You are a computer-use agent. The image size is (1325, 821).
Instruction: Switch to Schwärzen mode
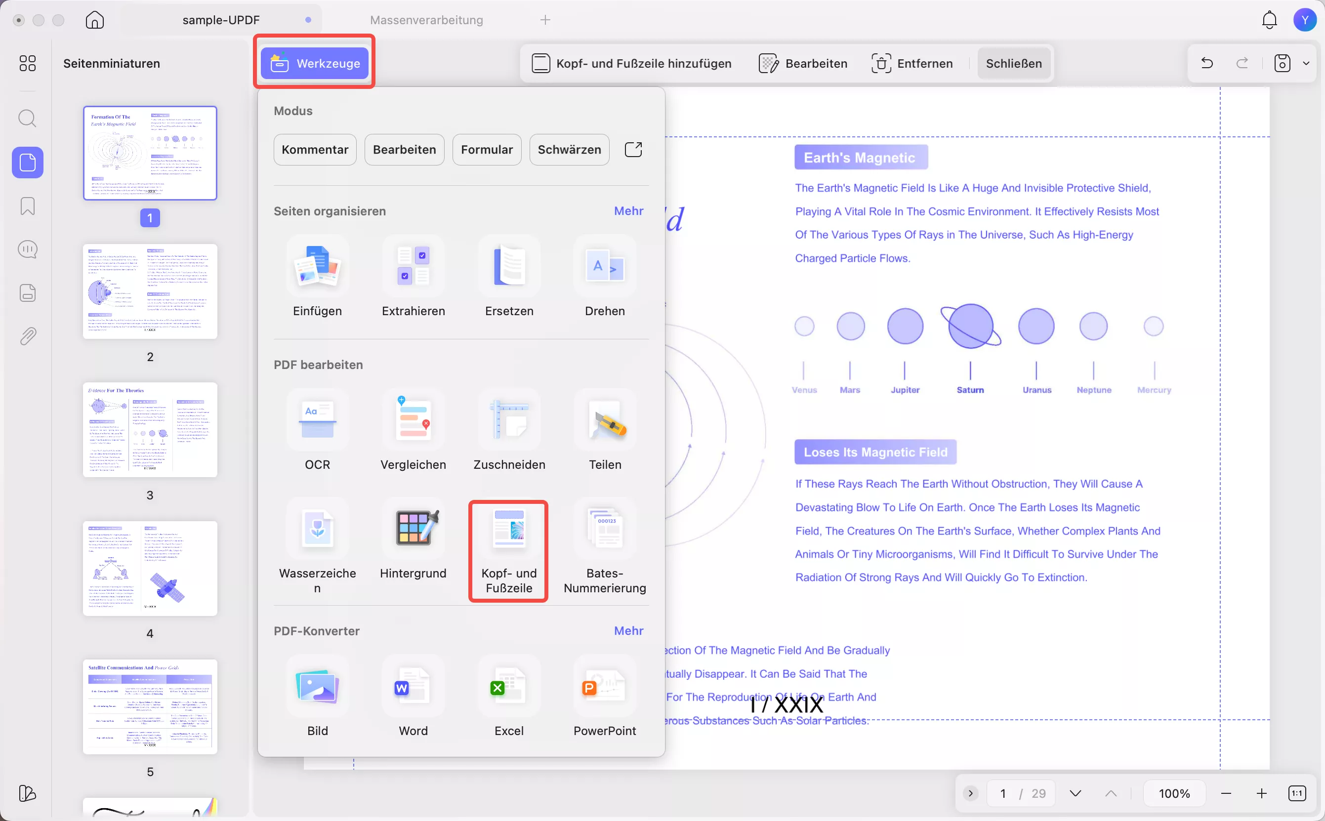point(569,150)
